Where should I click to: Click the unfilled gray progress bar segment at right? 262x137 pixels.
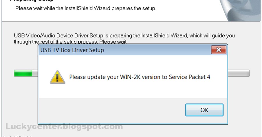[x=239, y=73]
